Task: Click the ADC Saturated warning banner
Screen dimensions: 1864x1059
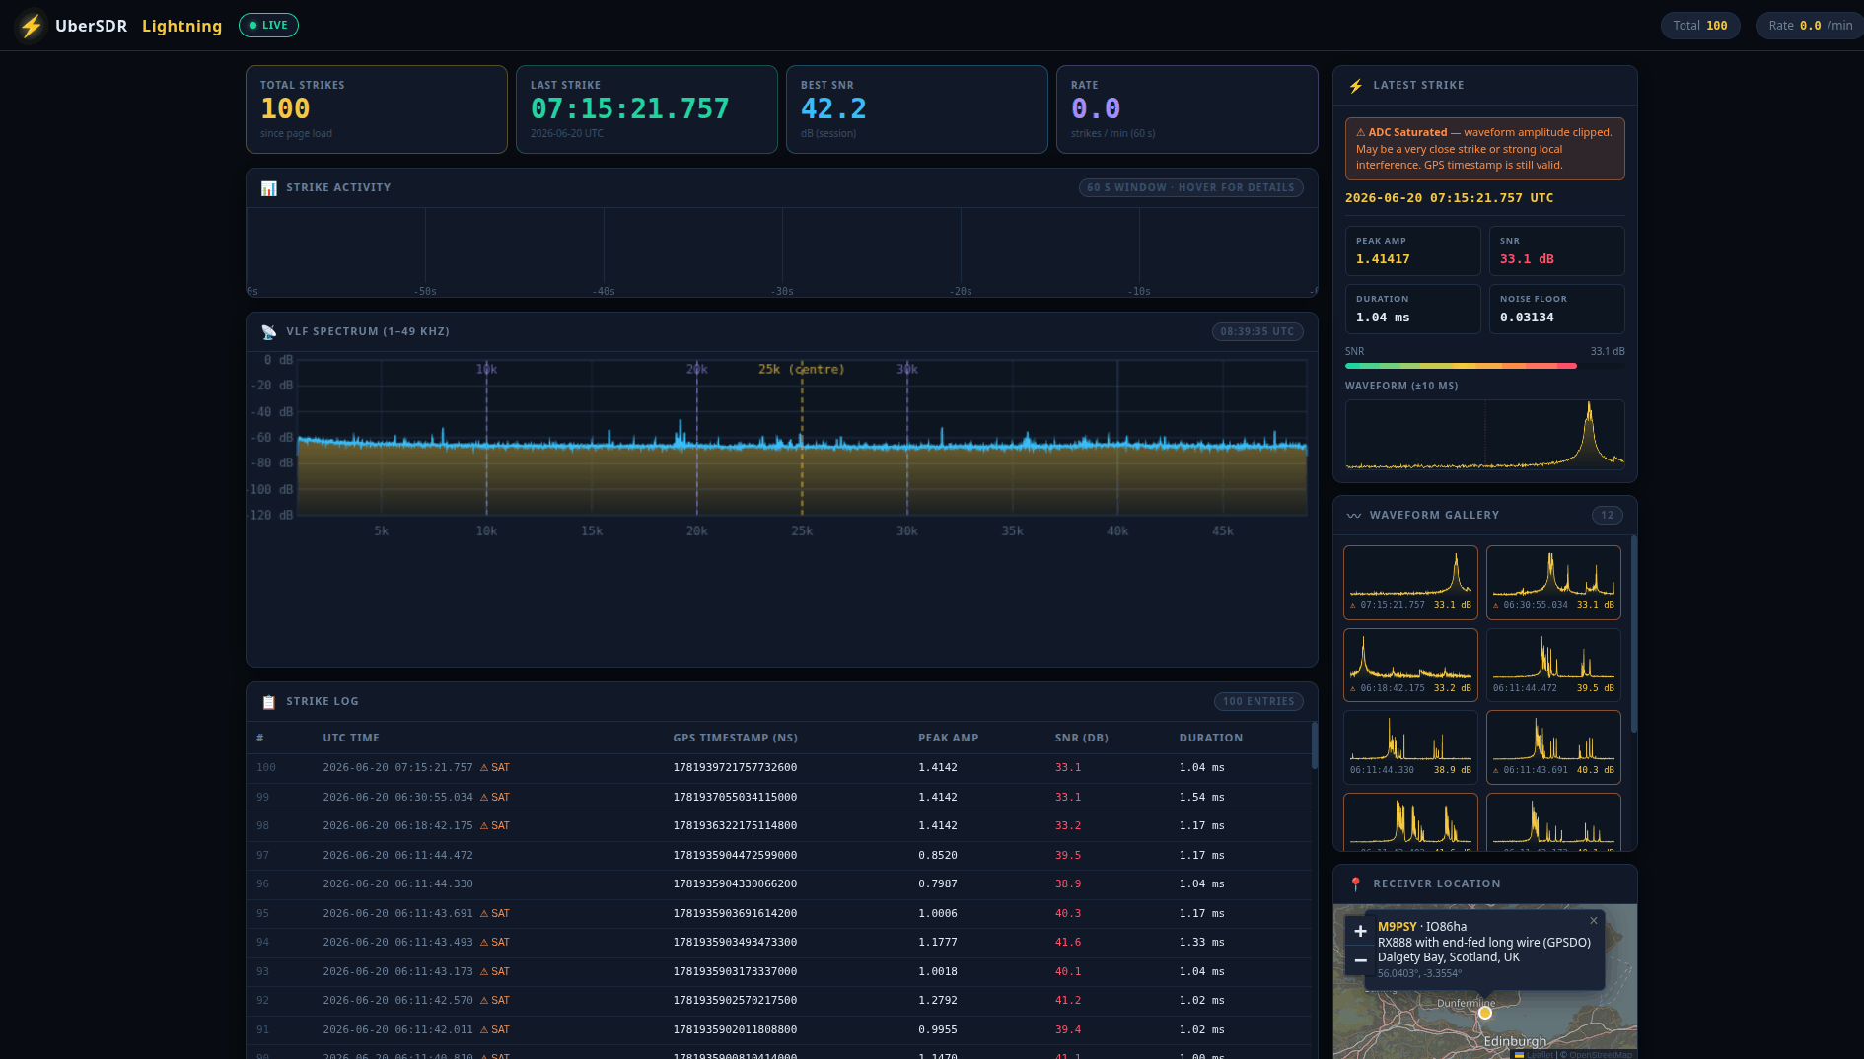Action: pos(1484,149)
